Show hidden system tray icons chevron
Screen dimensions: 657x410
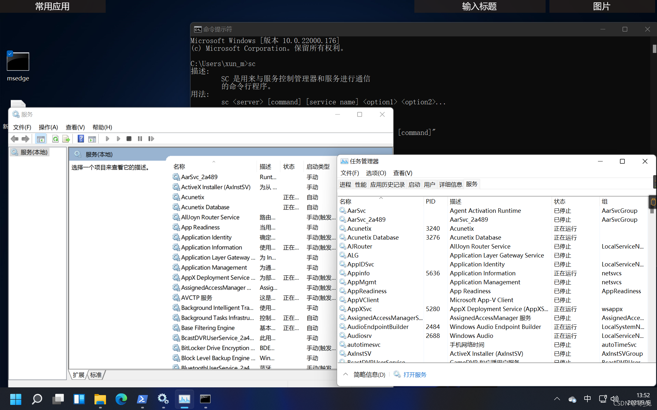coord(557,399)
